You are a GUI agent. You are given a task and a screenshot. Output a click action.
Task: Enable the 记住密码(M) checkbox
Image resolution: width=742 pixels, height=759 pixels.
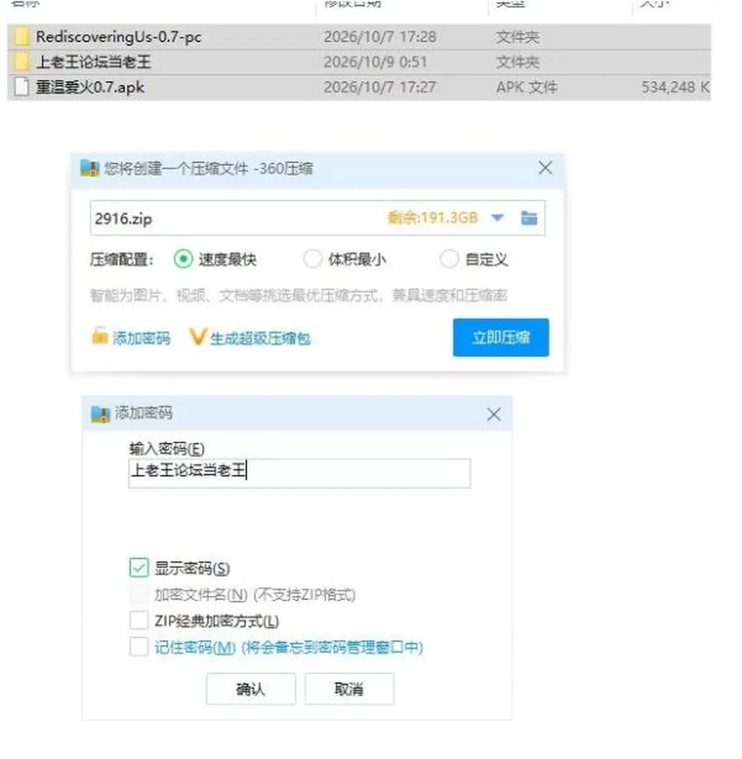pos(139,647)
